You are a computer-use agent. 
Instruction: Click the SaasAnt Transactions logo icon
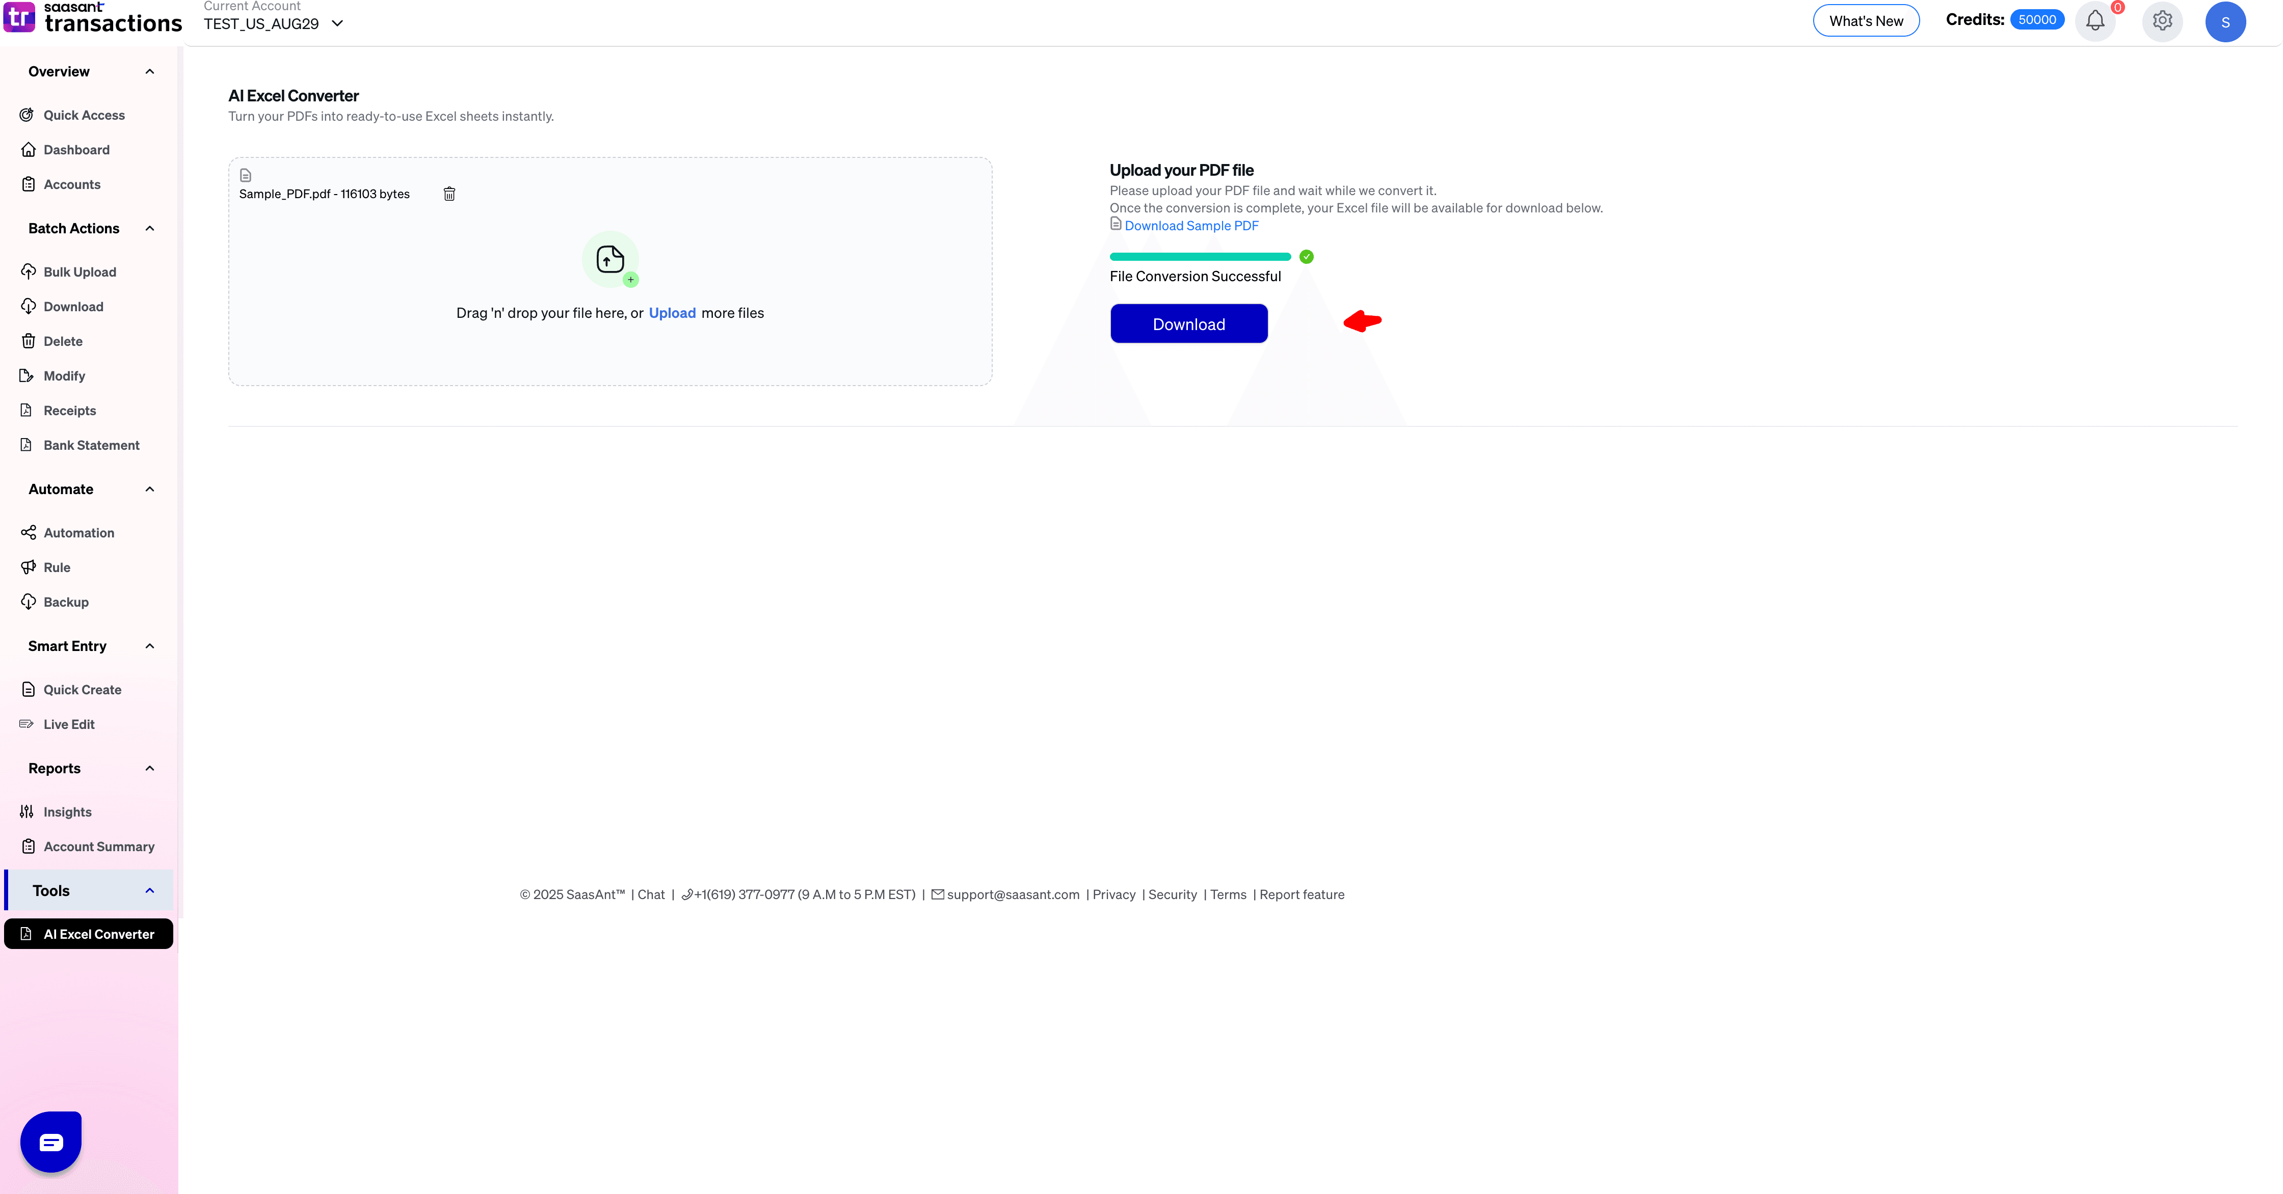19,17
